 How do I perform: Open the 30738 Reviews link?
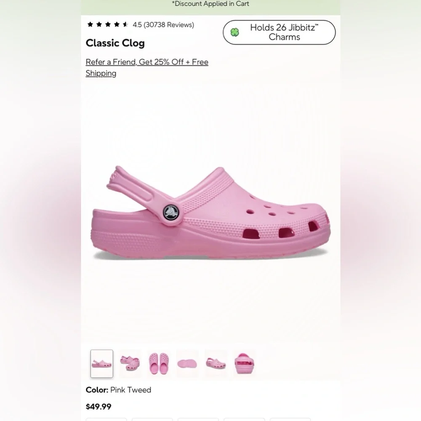[x=168, y=25]
